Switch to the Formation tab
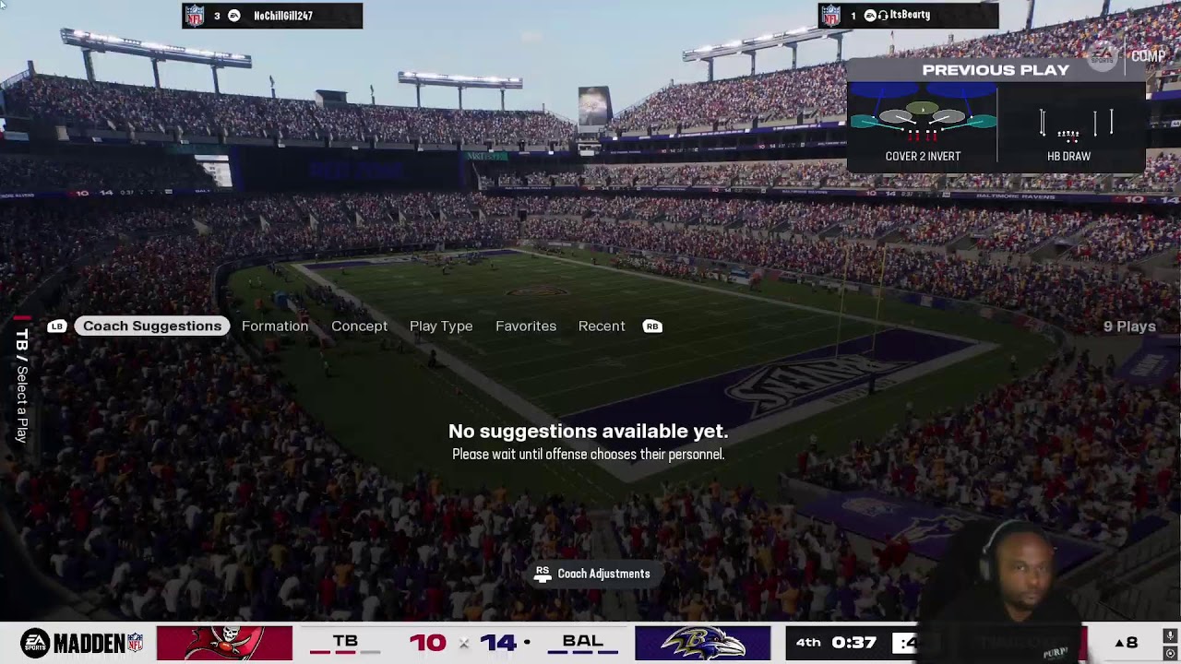1181x664 pixels. click(275, 326)
